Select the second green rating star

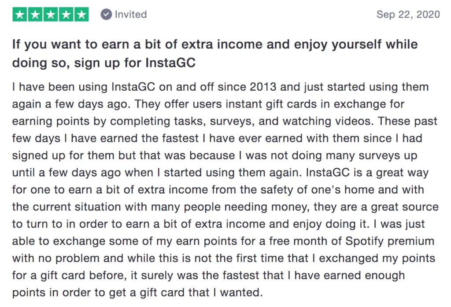click(x=35, y=15)
